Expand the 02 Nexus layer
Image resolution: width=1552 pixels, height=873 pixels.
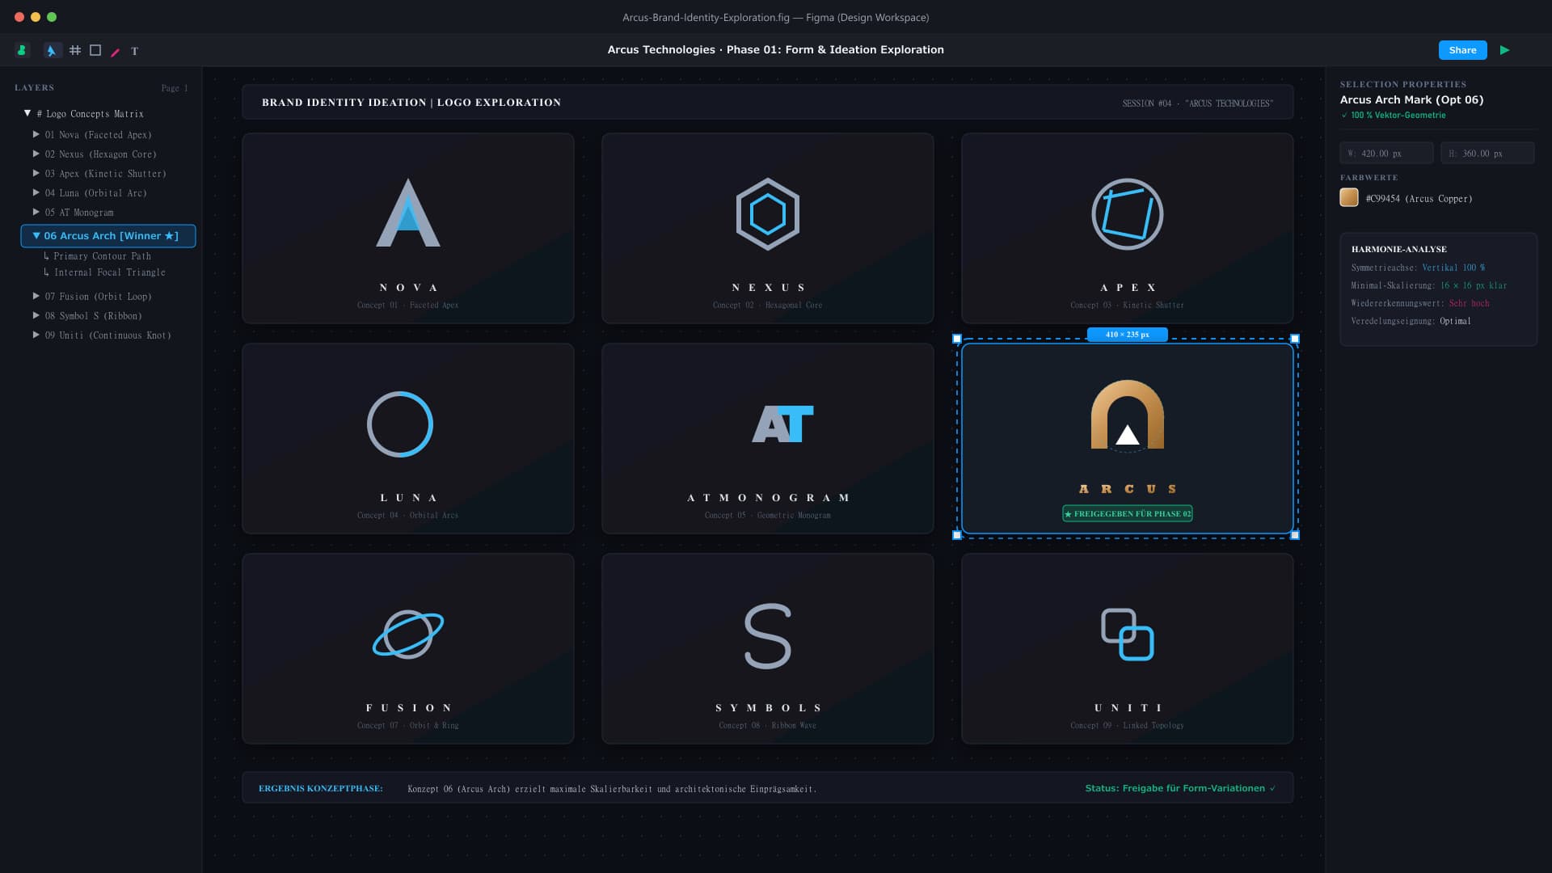[36, 154]
